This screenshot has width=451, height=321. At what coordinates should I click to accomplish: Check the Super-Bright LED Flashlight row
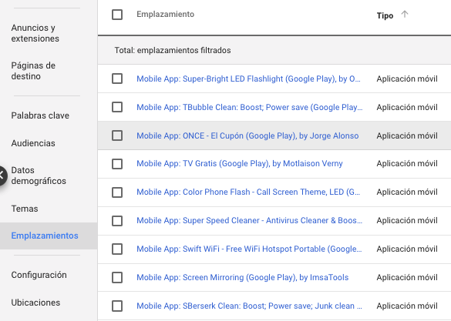[117, 79]
